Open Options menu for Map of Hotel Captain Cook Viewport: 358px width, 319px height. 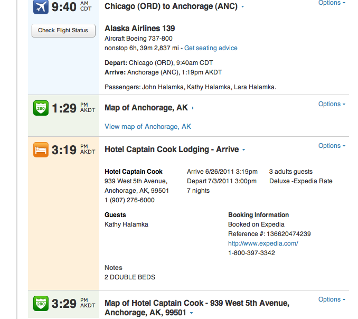(332, 299)
